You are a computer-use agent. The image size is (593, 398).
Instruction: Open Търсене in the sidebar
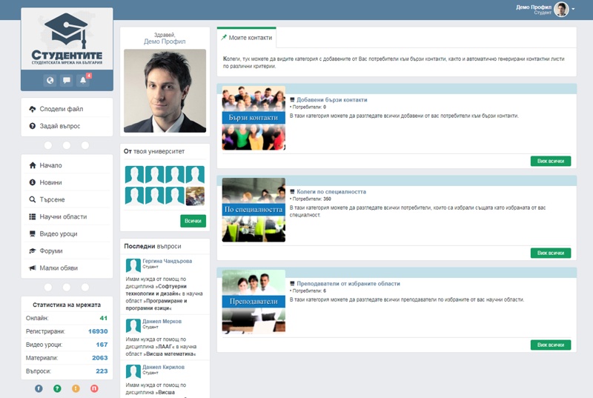pyautogui.click(x=67, y=199)
